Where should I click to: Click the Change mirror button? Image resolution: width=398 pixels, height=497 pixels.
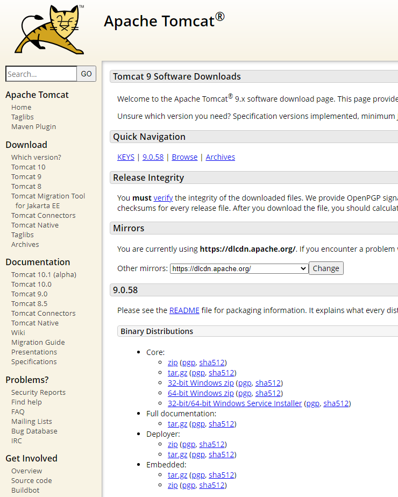326,268
